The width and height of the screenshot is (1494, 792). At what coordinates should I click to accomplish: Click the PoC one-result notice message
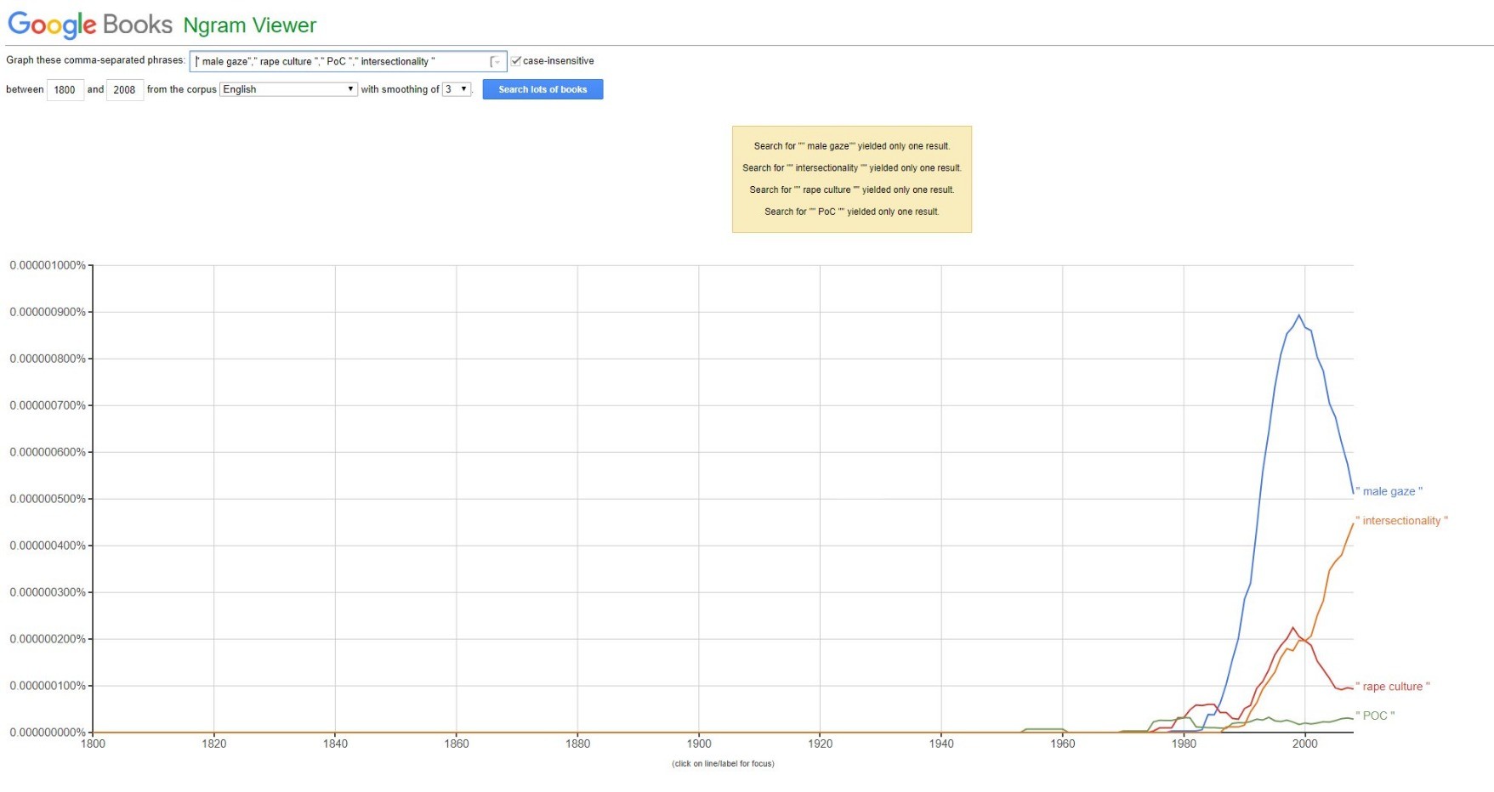tap(851, 212)
